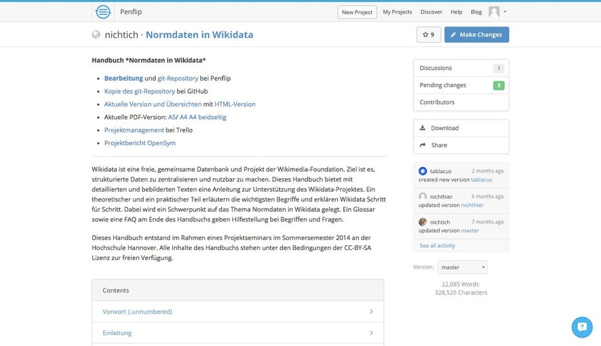601x346 pixels.
Task: Click nichtich avatar icon in activity
Action: pos(423,221)
